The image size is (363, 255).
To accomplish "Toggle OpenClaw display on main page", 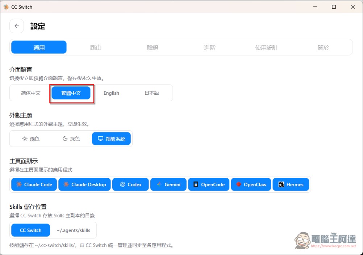I will coord(251,184).
